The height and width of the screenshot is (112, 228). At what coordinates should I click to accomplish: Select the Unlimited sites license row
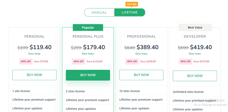pyautogui.click(x=195, y=92)
